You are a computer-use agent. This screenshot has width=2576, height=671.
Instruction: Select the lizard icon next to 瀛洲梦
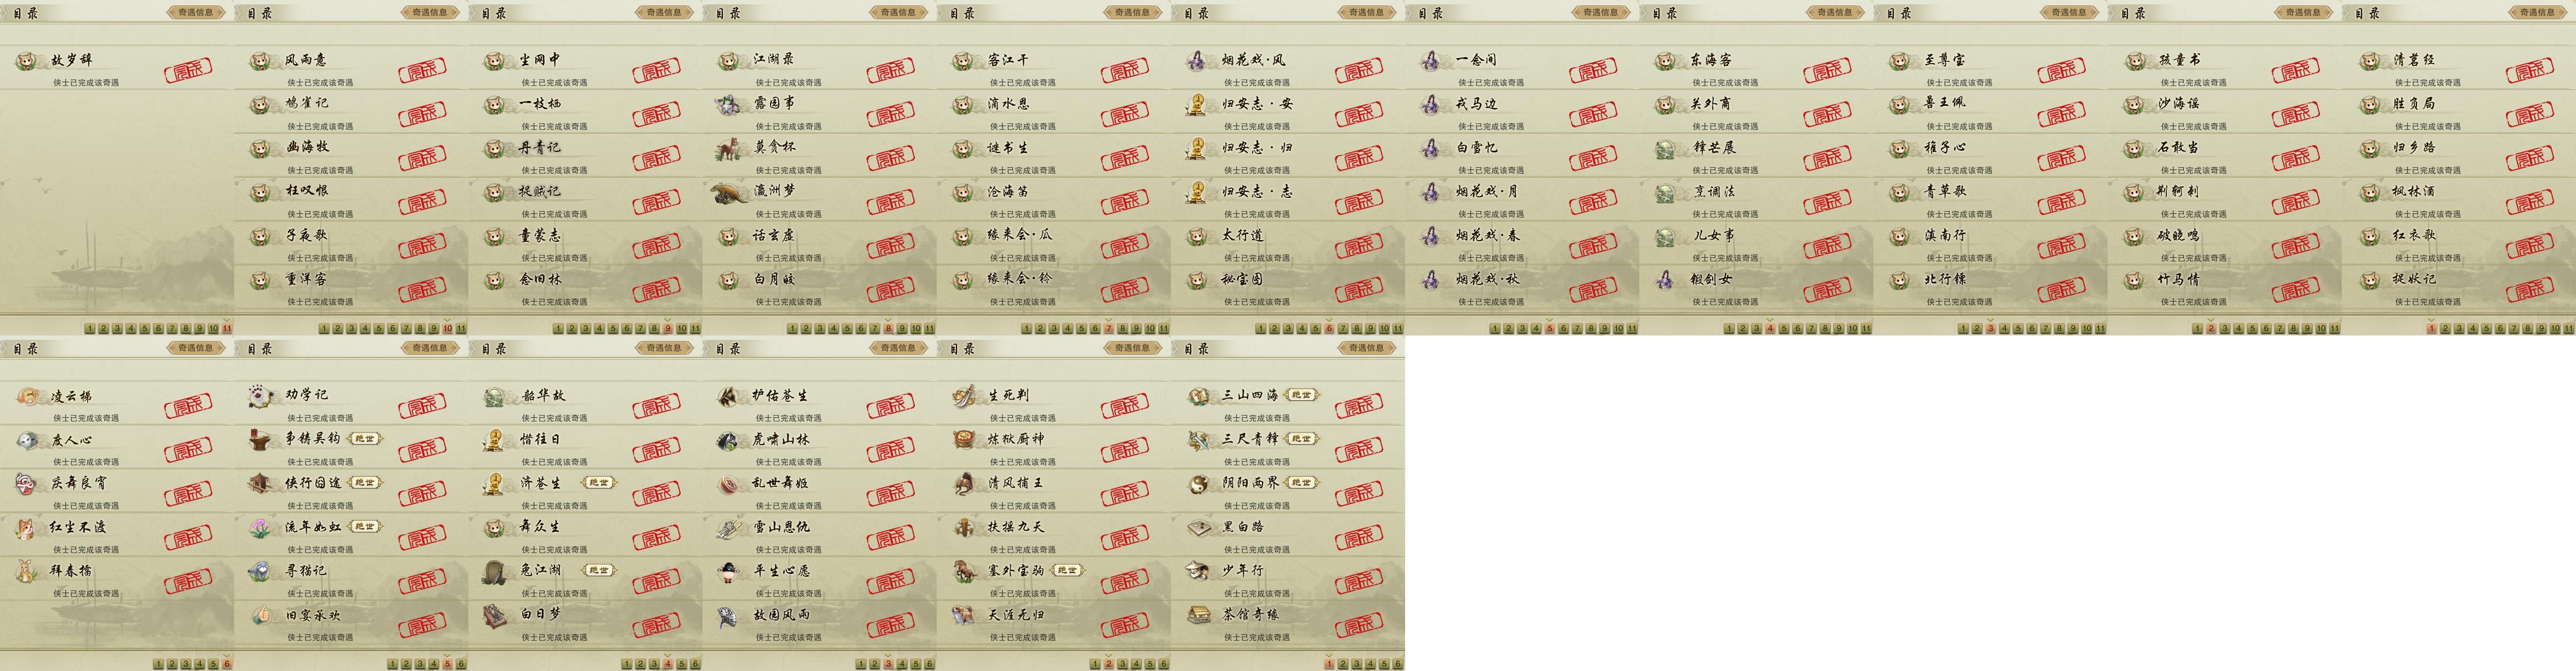730,192
